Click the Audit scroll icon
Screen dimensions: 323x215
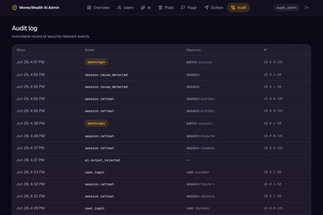click(x=233, y=8)
